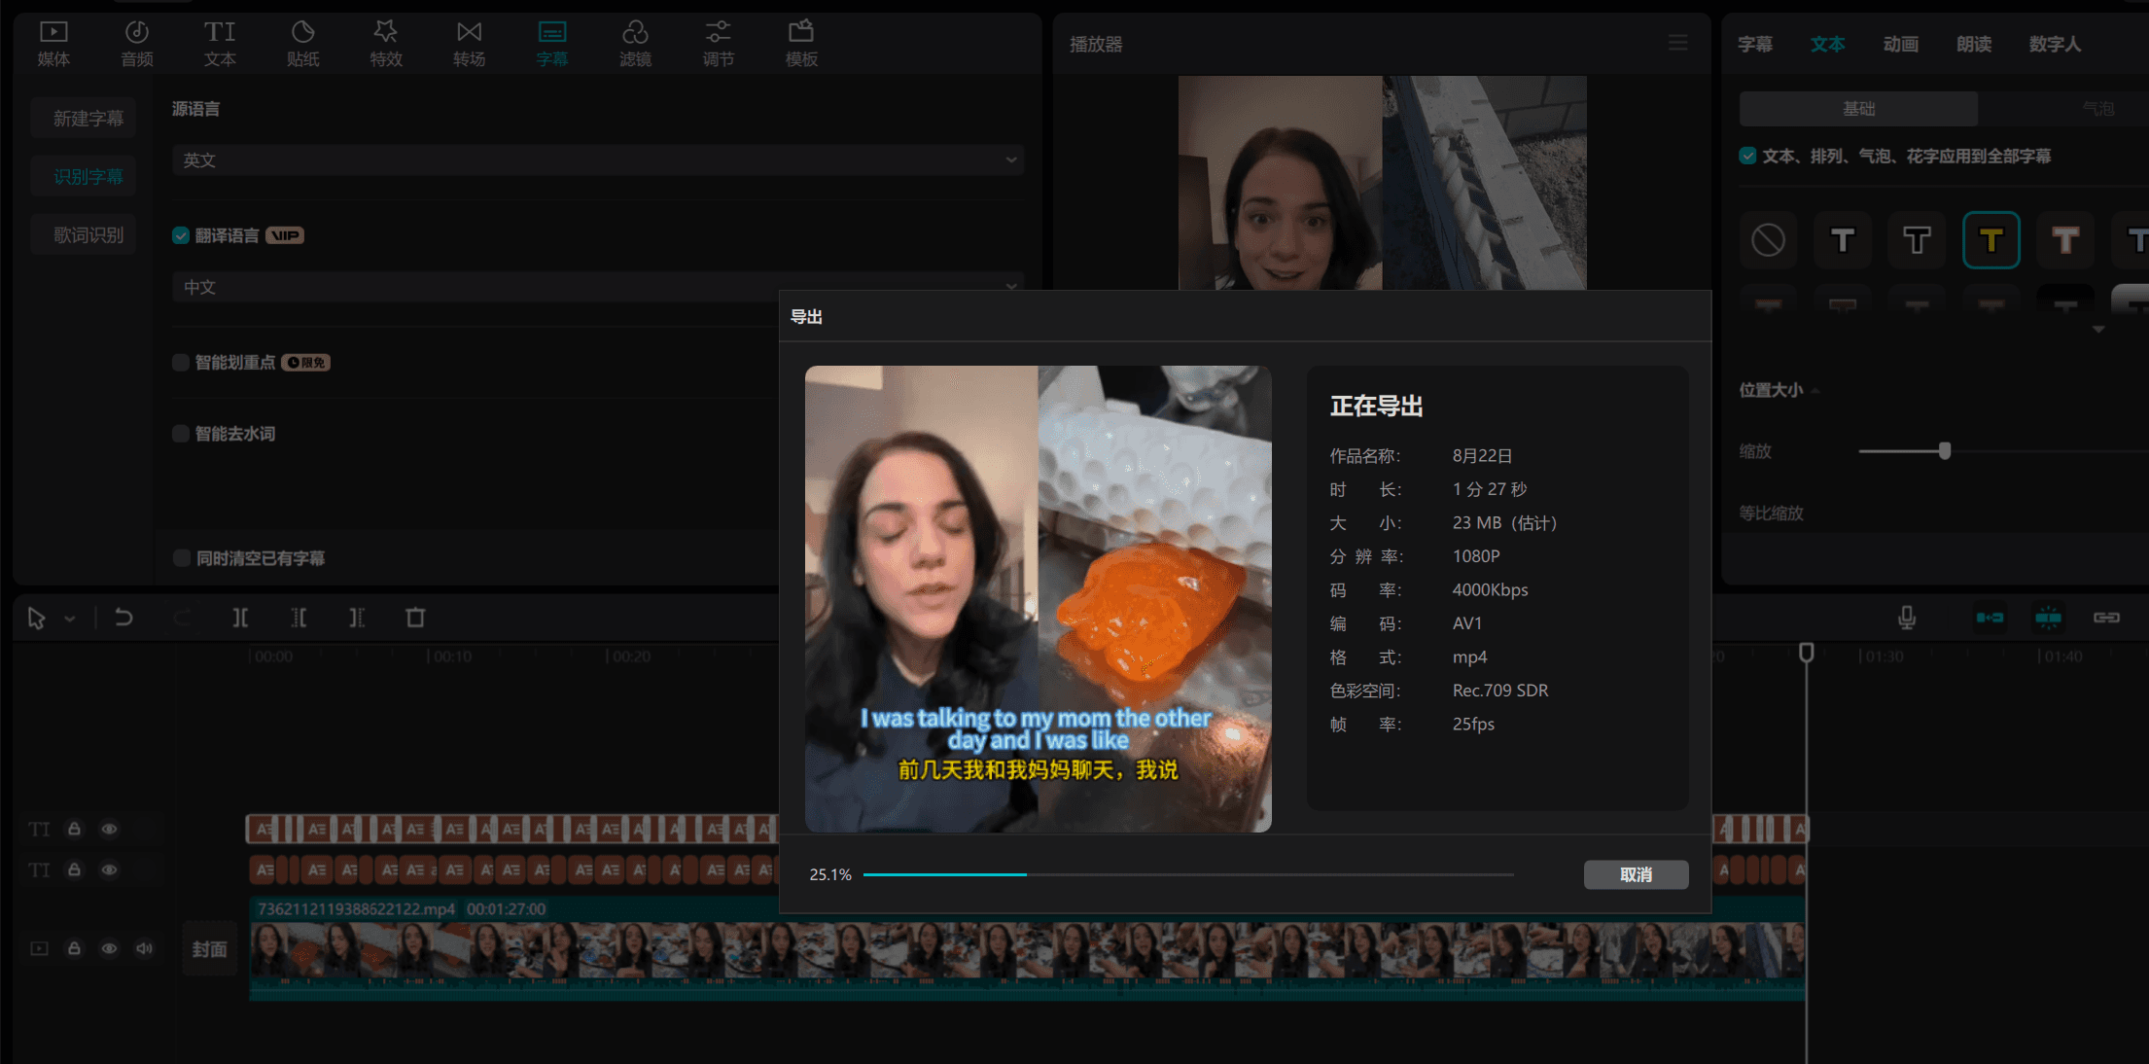Viewport: 2149px width, 1064px height.
Task: Hide the first subtitle track with the eye toggle
Action: click(109, 829)
